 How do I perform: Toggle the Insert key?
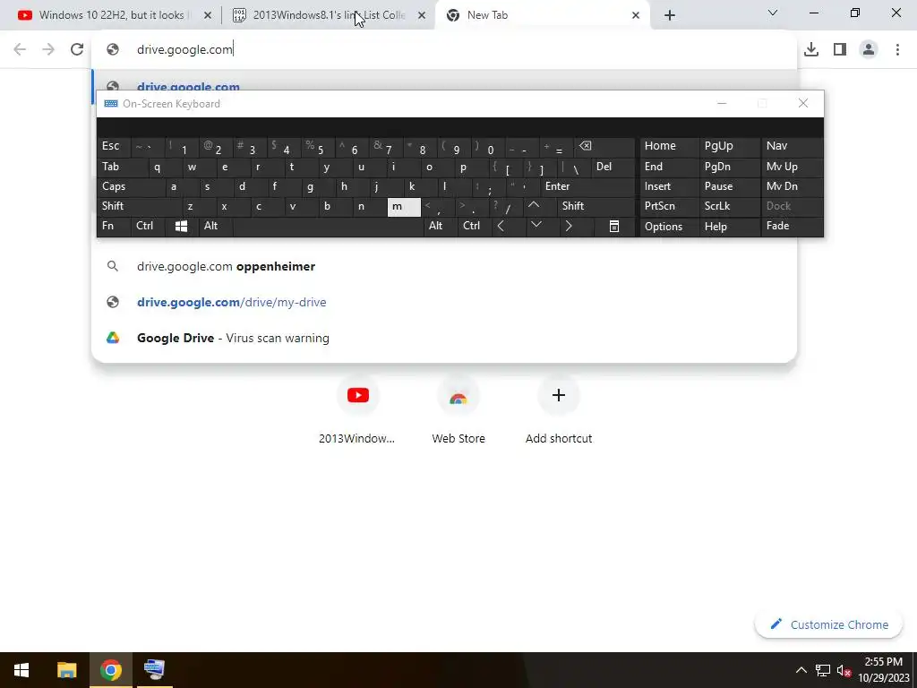[670, 186]
